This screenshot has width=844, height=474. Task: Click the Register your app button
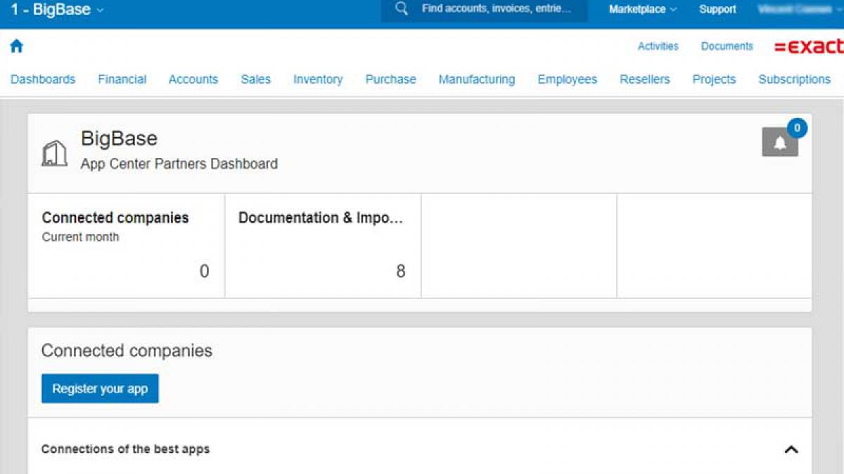(x=100, y=388)
